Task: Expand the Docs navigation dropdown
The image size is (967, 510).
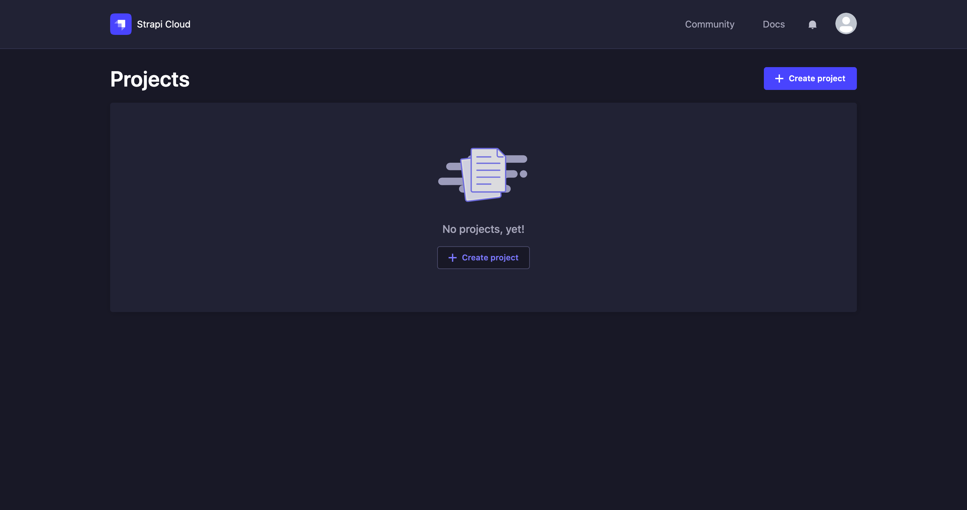Action: point(773,23)
